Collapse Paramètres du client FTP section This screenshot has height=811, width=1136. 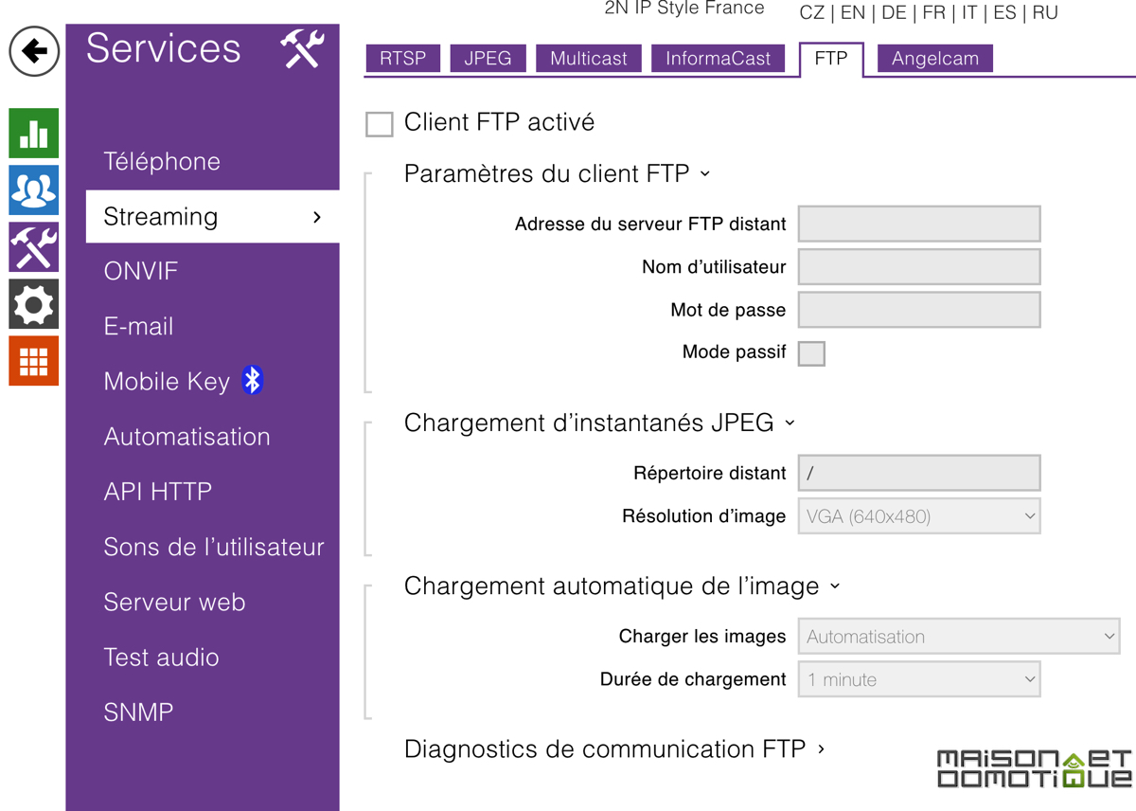(557, 174)
